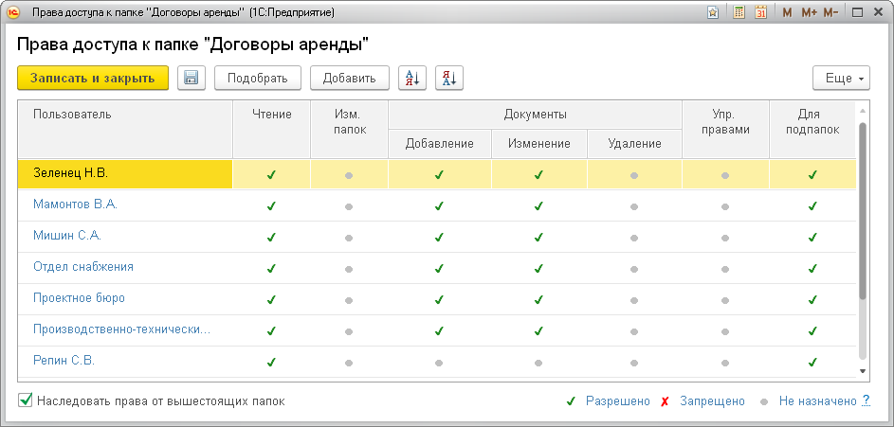Toggle Добавление for Репин С.В.
This screenshot has width=894, height=427.
[439, 362]
